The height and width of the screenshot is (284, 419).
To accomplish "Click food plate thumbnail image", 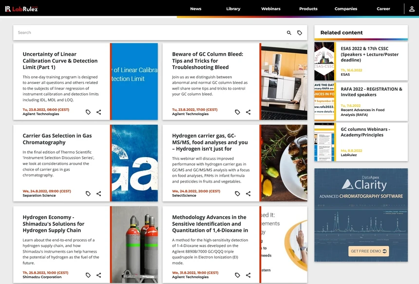I will click(284, 163).
